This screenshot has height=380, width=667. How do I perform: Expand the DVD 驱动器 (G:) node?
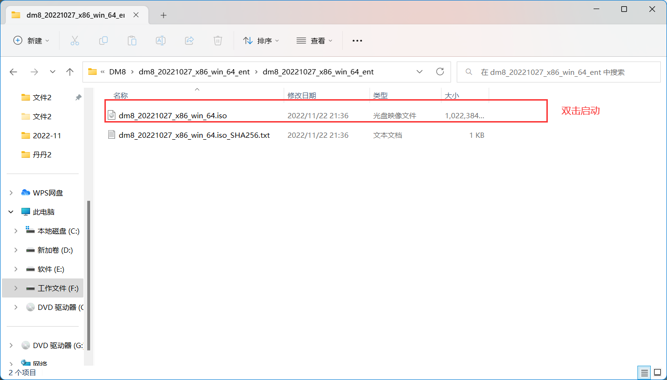[x=11, y=345]
